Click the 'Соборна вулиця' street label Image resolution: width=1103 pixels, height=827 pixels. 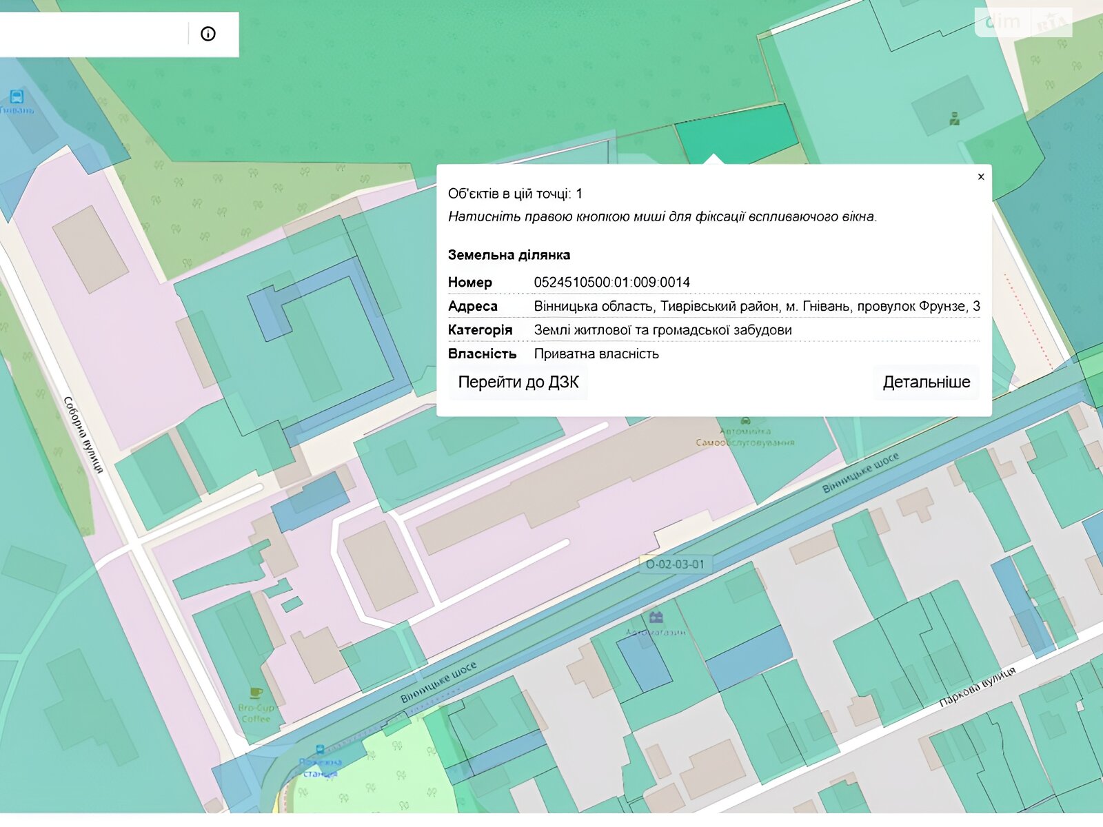coord(84,434)
